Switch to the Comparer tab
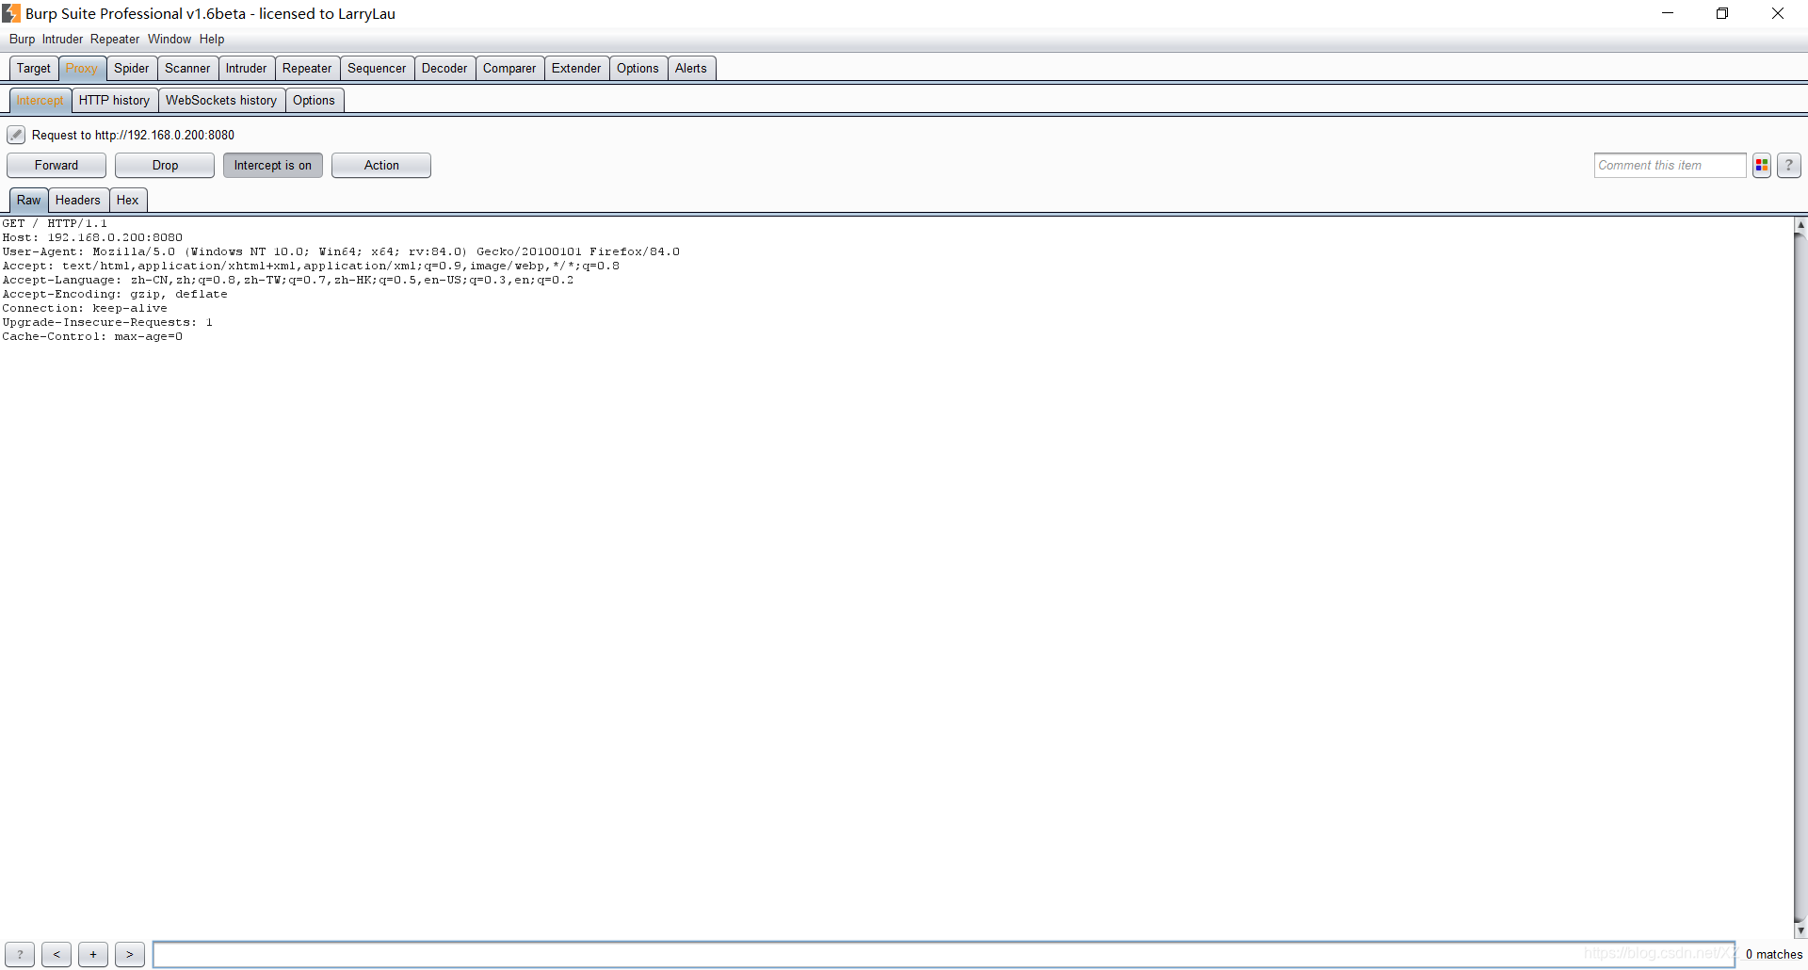 (x=509, y=69)
